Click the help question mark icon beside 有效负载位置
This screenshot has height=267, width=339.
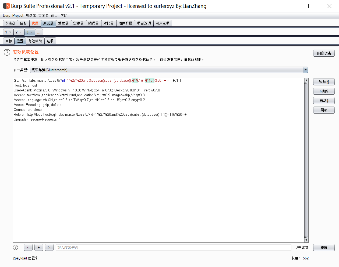tap(7, 52)
